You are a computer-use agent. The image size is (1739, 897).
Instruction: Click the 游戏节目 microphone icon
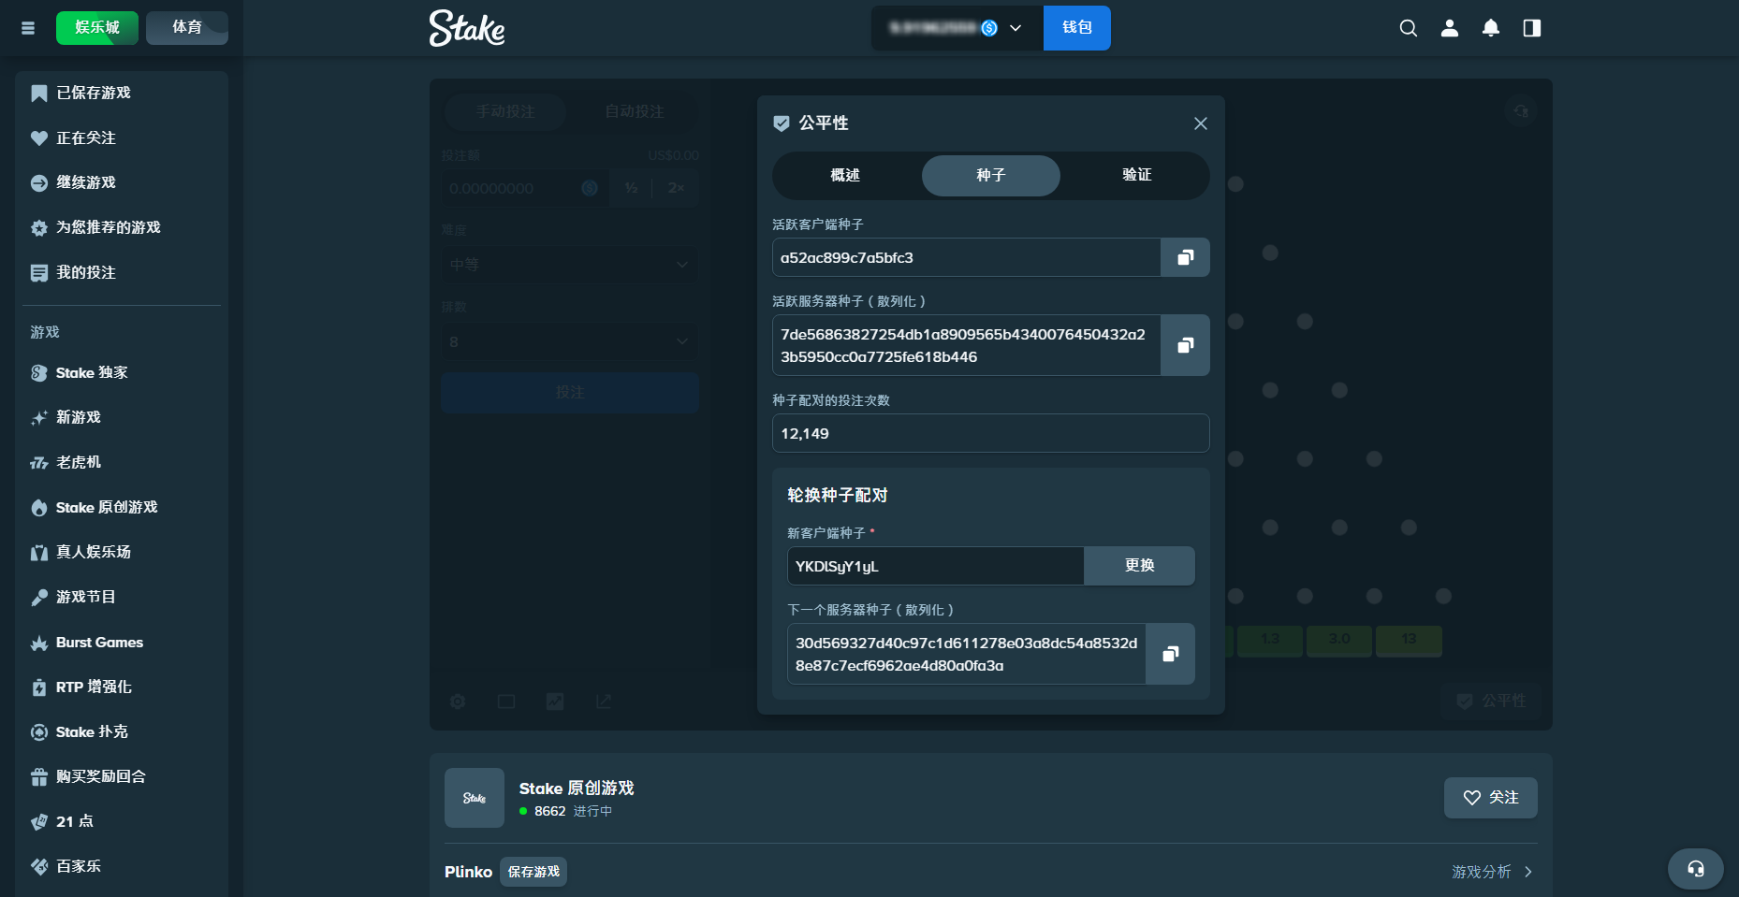click(x=39, y=598)
